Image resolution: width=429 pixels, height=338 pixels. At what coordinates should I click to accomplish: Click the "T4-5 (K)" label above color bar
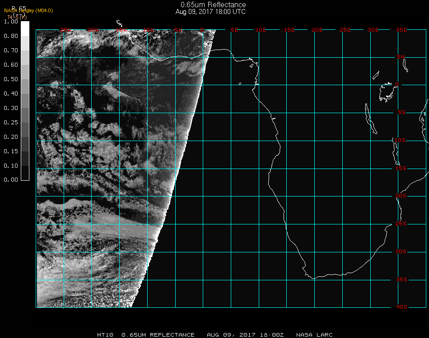pos(17,17)
